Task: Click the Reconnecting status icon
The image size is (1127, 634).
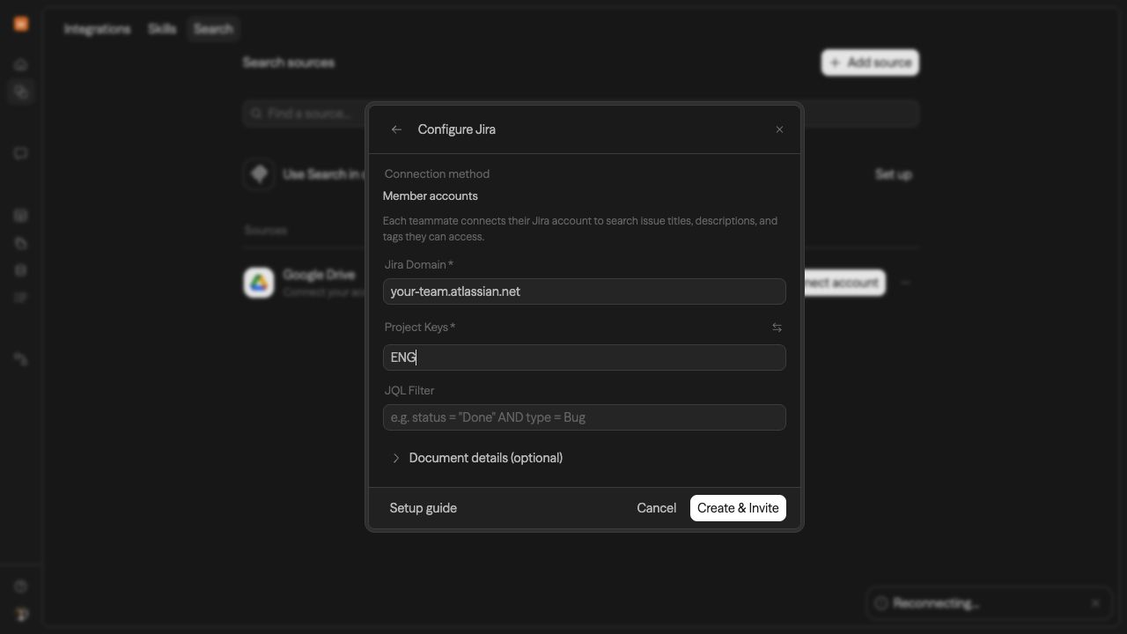Action: (880, 603)
